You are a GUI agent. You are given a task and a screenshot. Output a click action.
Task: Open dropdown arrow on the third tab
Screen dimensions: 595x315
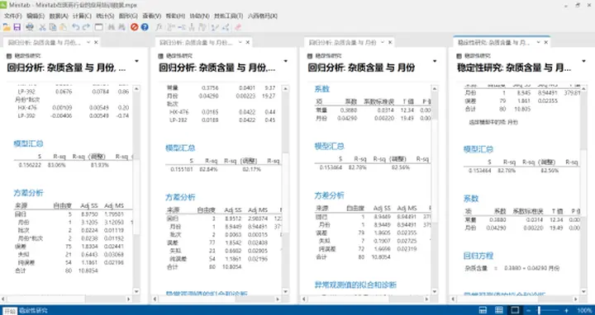pyautogui.click(x=383, y=42)
